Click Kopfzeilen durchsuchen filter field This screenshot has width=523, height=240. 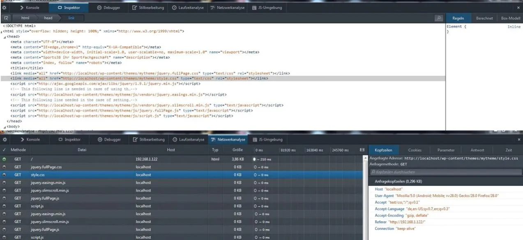pos(446,172)
